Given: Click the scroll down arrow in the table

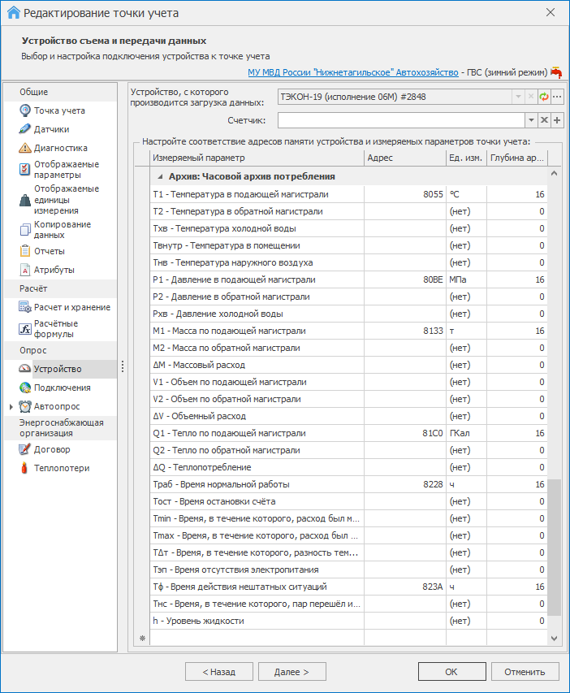Looking at the screenshot, I should [554, 639].
